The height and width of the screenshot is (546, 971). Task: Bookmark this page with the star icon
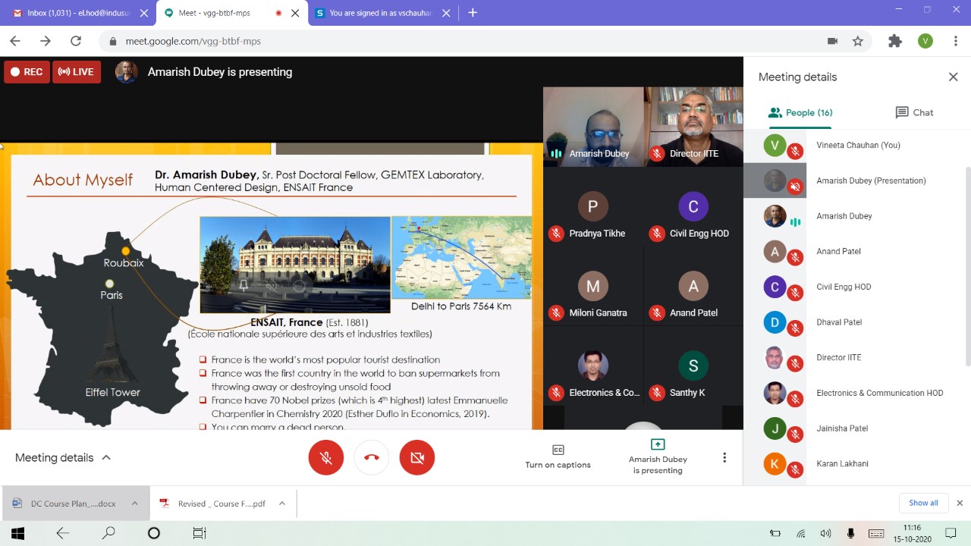click(x=858, y=41)
